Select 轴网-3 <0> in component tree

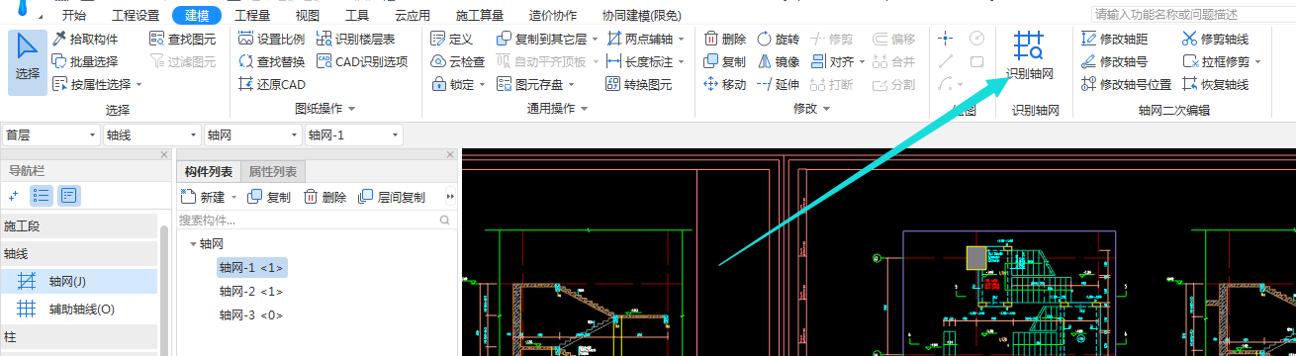tap(251, 315)
